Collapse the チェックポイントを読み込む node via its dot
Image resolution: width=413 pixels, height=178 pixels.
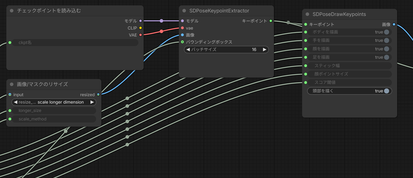(12, 11)
